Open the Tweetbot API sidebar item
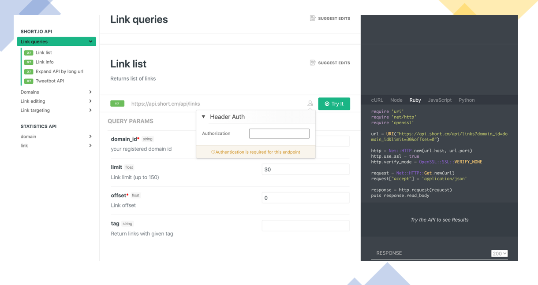The height and width of the screenshot is (285, 538). pos(50,81)
